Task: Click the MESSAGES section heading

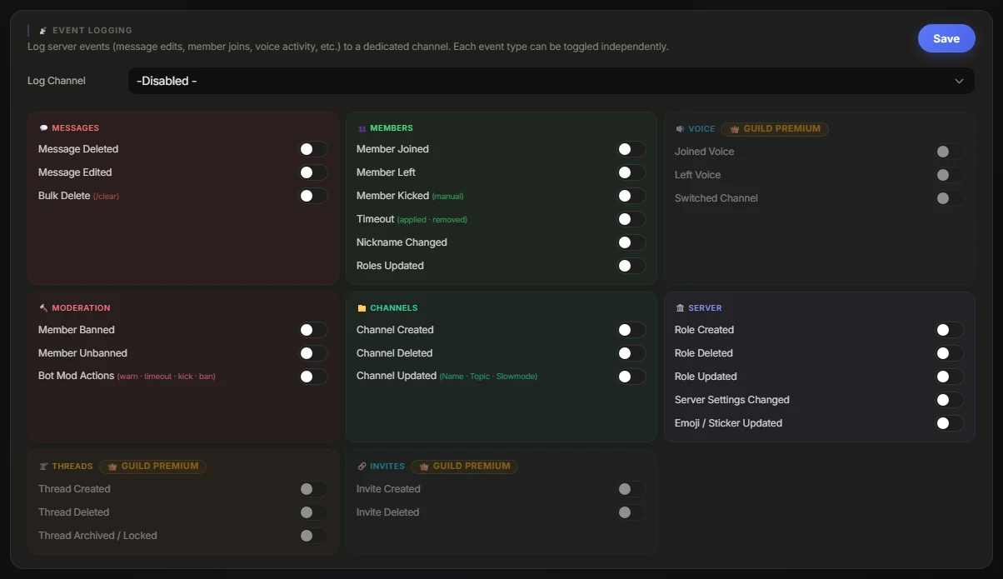Action: coord(76,128)
